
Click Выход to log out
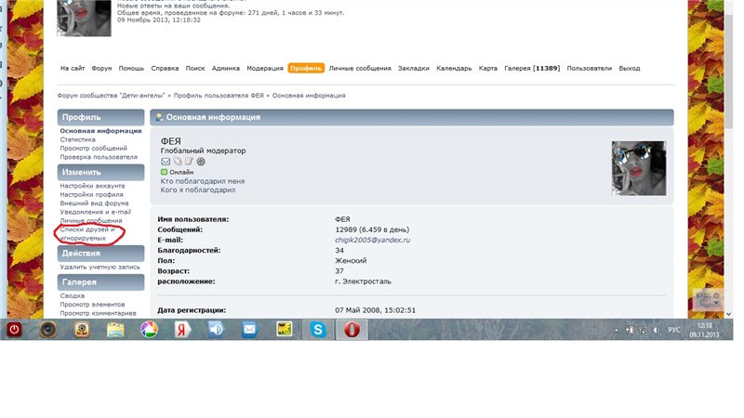(630, 68)
